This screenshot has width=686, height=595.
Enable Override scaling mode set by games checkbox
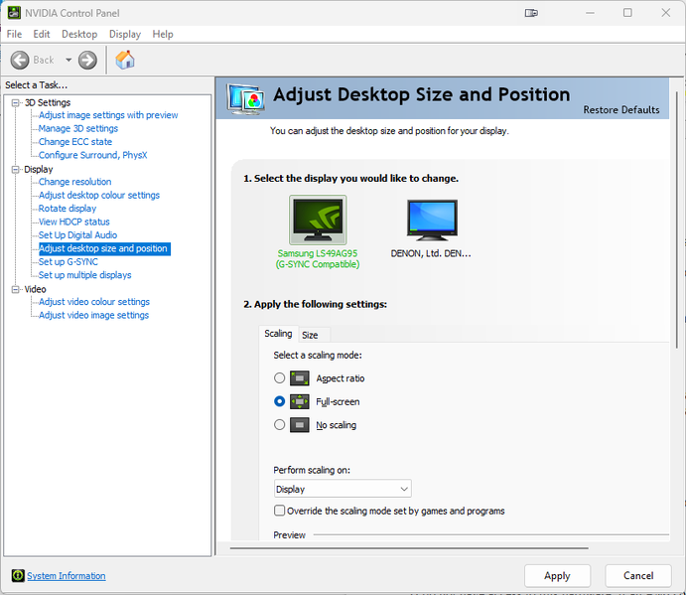click(x=279, y=511)
